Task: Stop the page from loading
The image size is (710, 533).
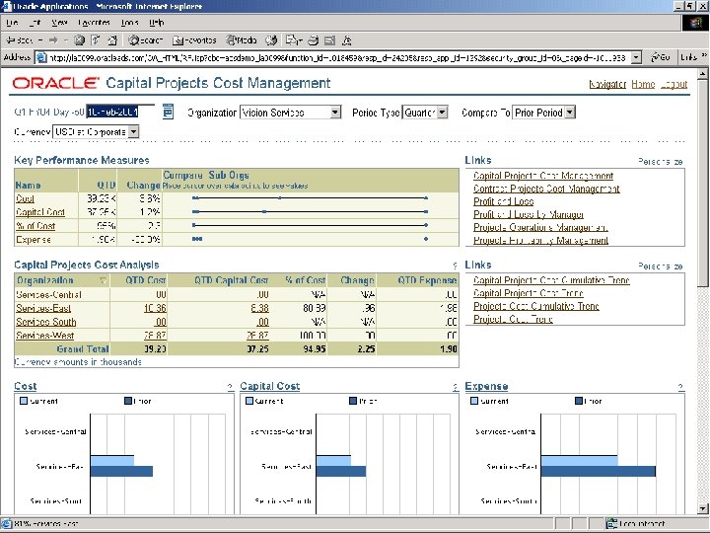Action: (x=79, y=40)
